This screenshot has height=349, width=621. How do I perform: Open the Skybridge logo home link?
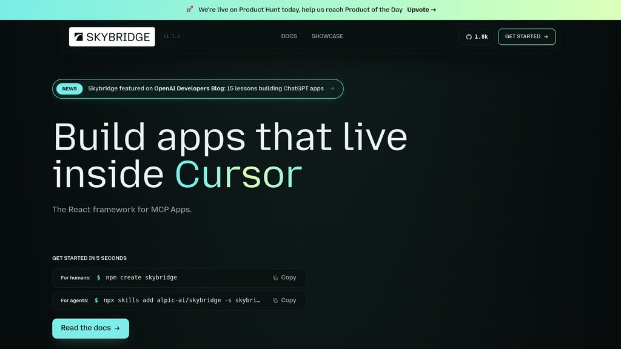click(x=112, y=37)
